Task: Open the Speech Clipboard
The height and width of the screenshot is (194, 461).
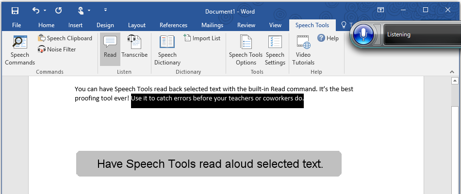Action: (65, 38)
